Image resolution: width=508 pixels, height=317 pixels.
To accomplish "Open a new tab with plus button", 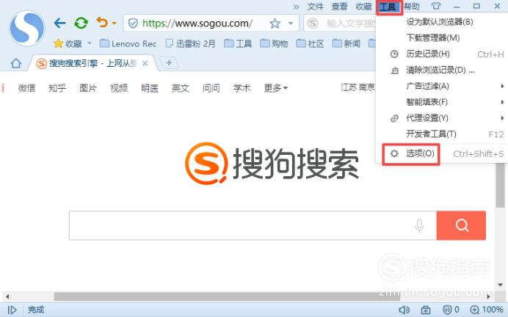I will click(x=169, y=63).
